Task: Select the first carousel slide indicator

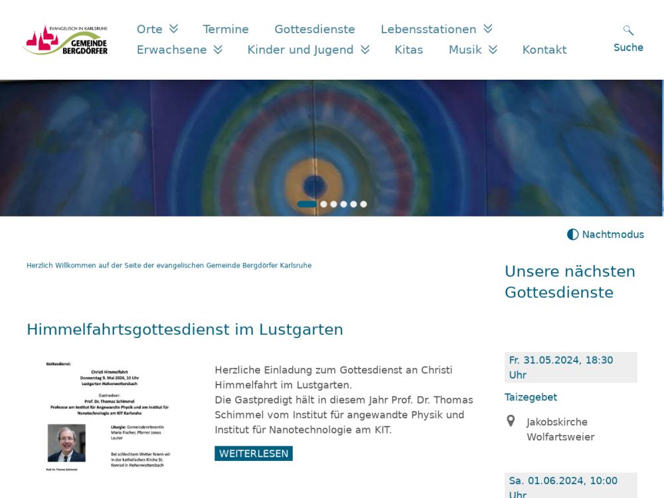Action: coord(307,205)
